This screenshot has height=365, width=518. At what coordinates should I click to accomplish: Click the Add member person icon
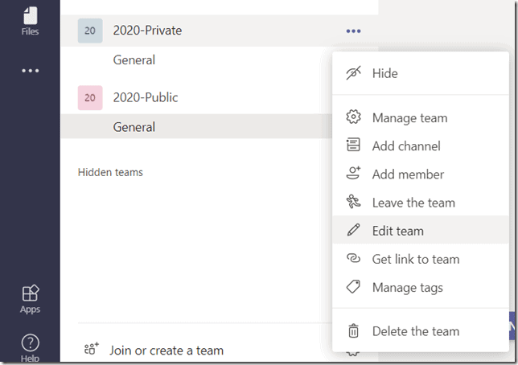point(353,173)
